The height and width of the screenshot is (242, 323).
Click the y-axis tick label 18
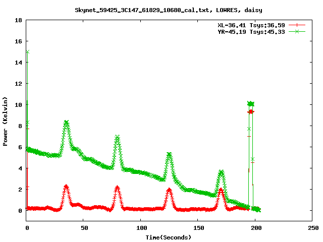(18, 20)
